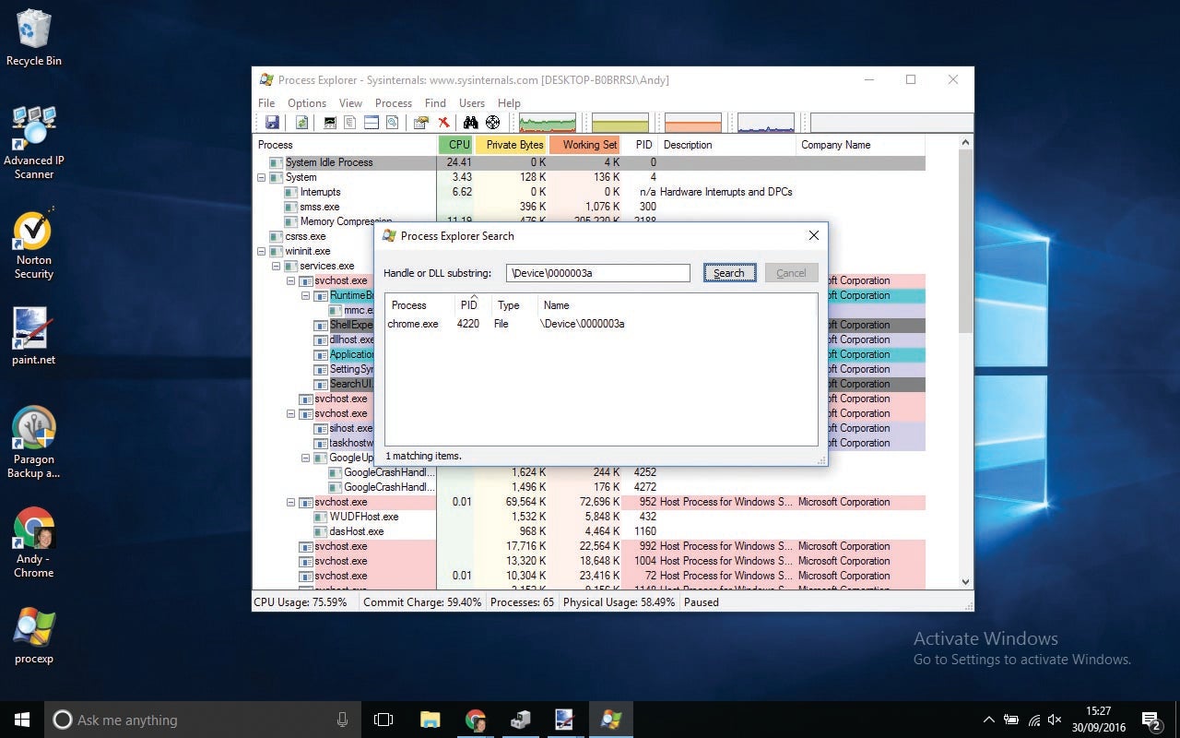Click the Search button in the dialog
Screen dimensions: 1180x738
coord(729,273)
